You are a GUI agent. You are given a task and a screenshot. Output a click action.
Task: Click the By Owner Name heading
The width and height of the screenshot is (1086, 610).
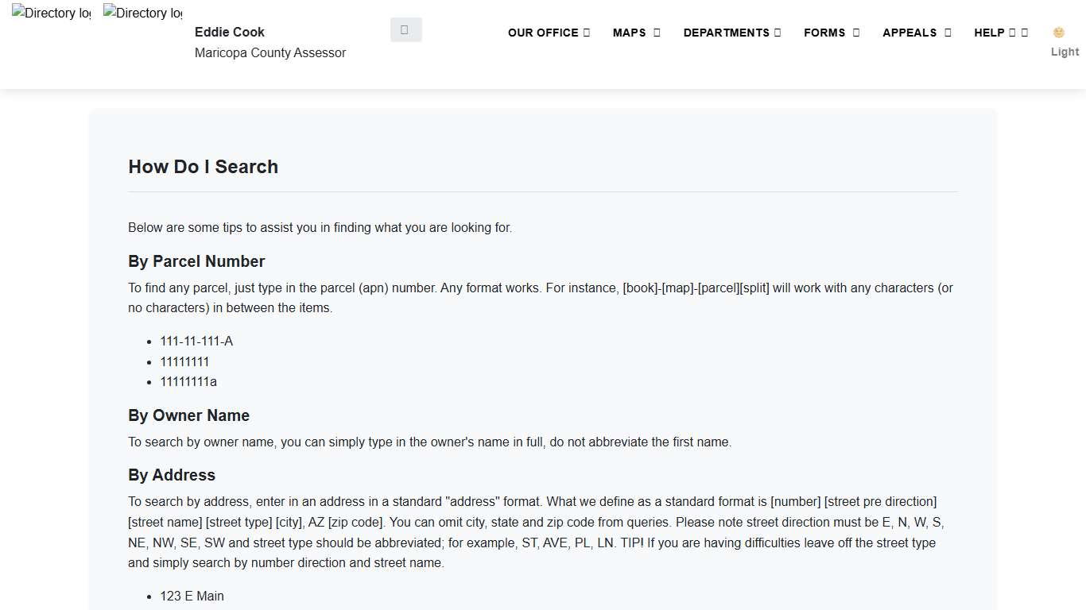point(188,415)
